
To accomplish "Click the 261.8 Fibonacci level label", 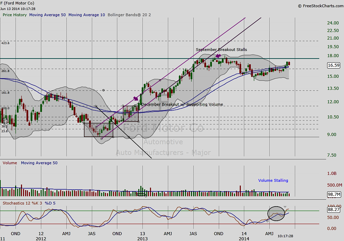I will coord(6,71).
